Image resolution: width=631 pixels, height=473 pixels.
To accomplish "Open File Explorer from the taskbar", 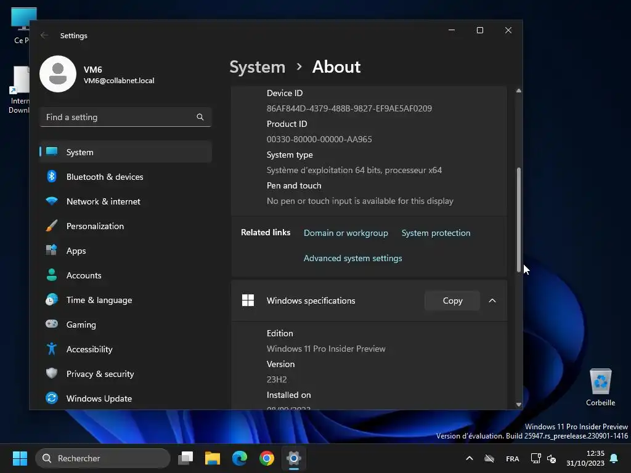I will pyautogui.click(x=213, y=458).
